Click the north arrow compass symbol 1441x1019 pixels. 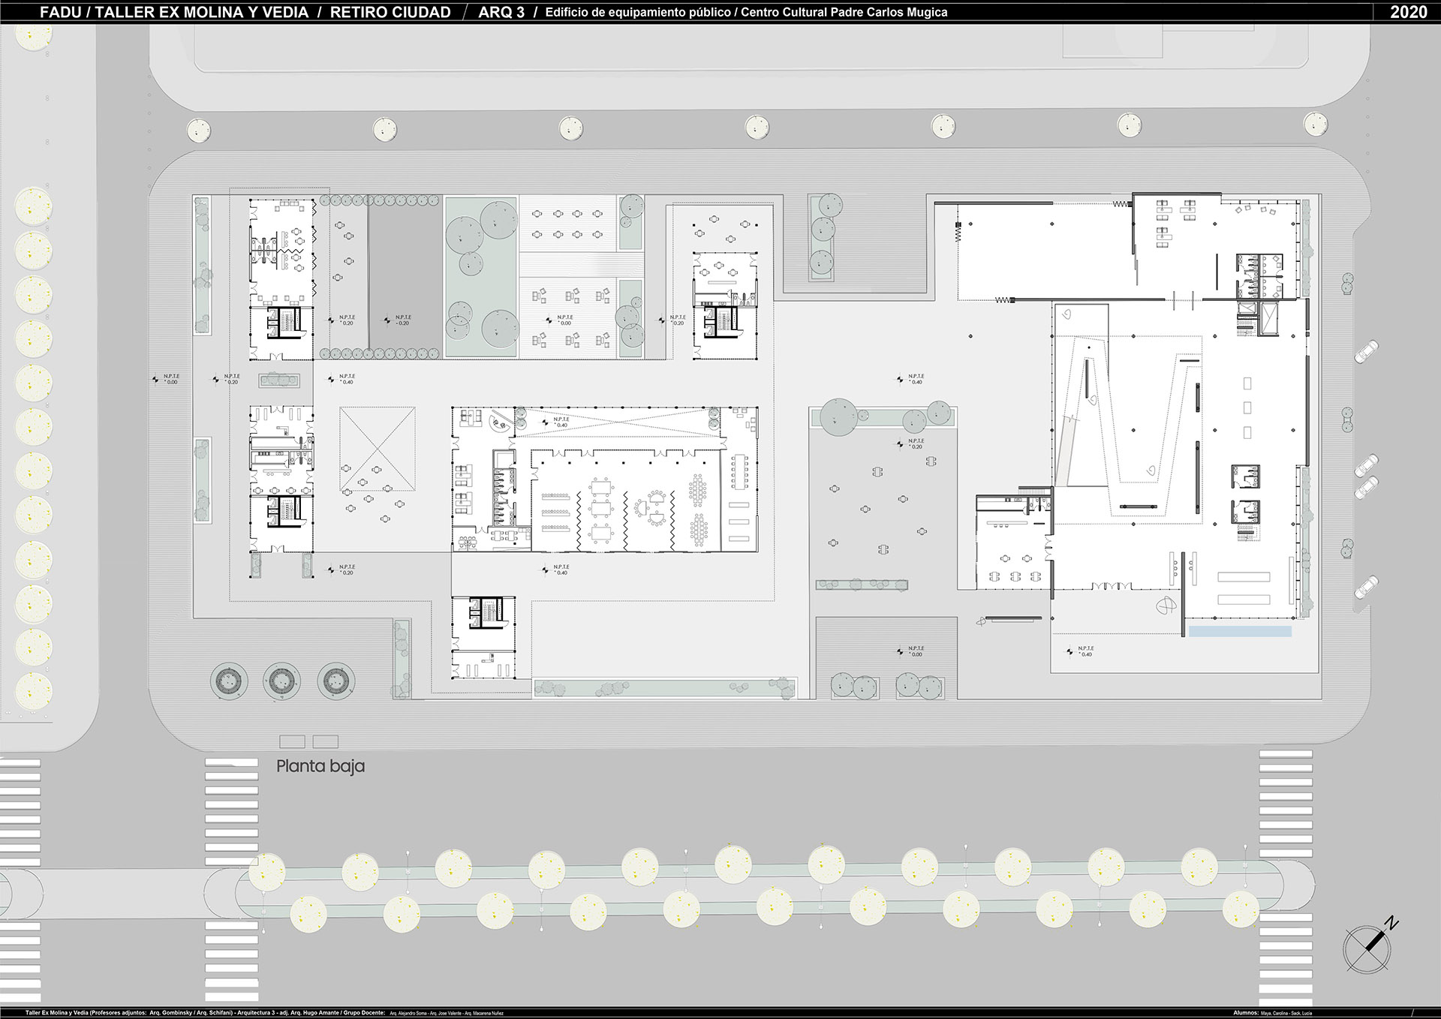coord(1367,949)
